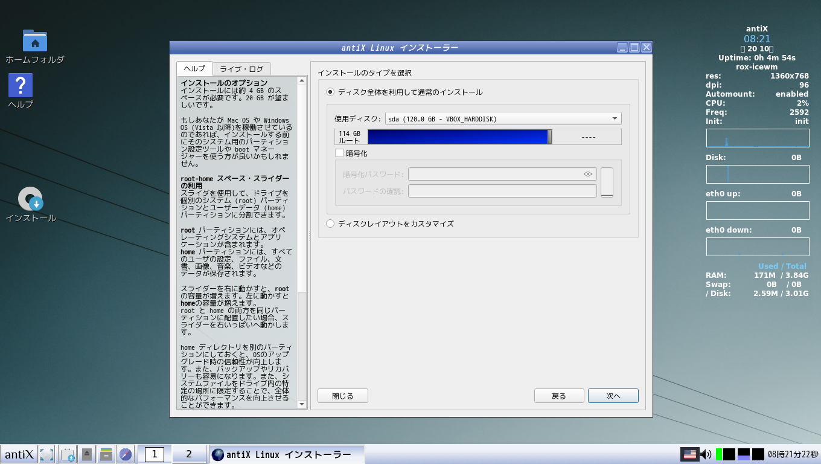
Task: Click the 次へ button
Action: point(613,396)
